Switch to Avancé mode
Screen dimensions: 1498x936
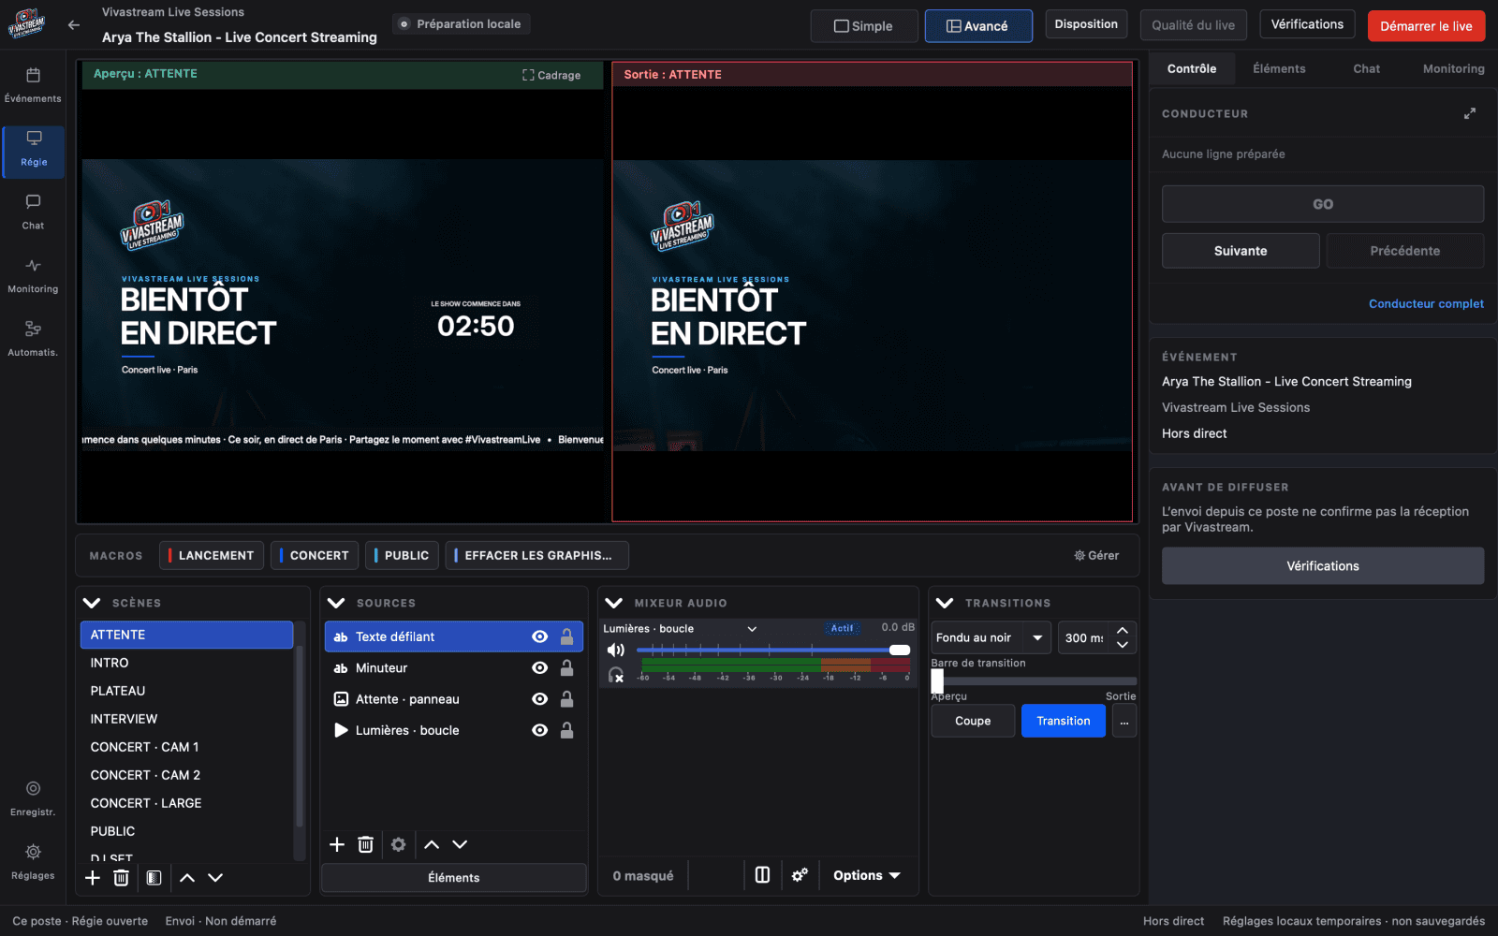pos(978,26)
